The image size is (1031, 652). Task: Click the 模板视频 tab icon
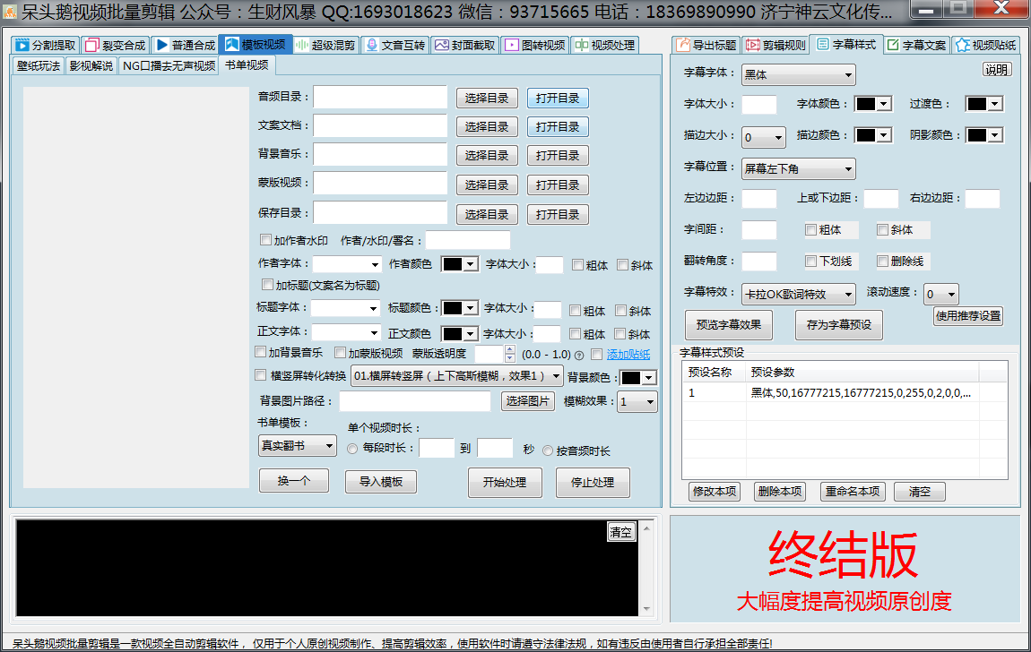click(231, 44)
